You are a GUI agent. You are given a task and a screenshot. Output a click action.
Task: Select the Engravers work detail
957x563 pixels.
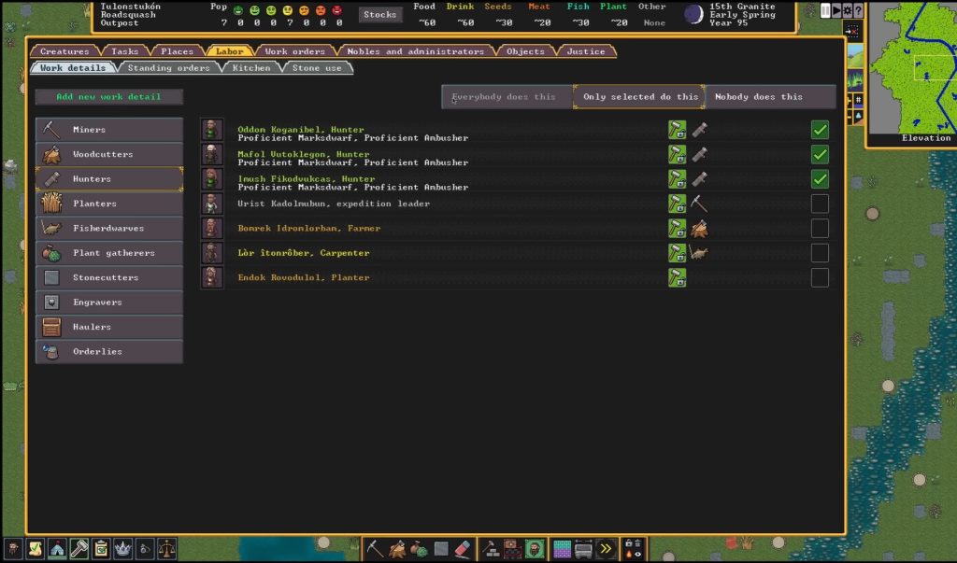[x=109, y=302]
